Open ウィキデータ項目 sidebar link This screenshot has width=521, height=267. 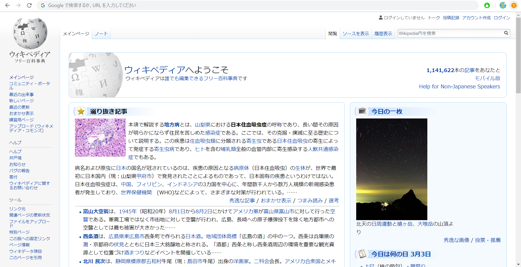point(26,251)
